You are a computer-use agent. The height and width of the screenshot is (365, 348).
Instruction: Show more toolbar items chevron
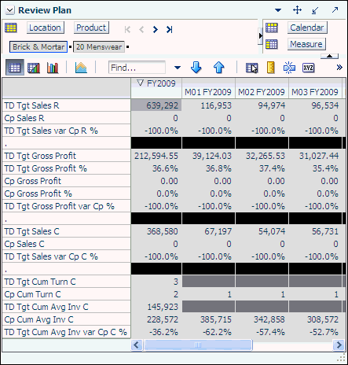click(339, 68)
